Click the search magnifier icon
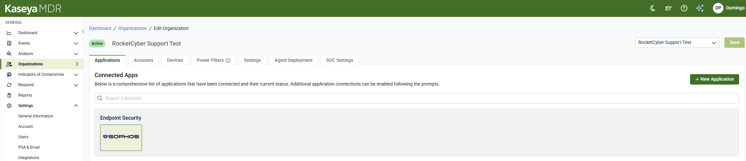Image resolution: width=746 pixels, height=161 pixels. tap(100, 98)
